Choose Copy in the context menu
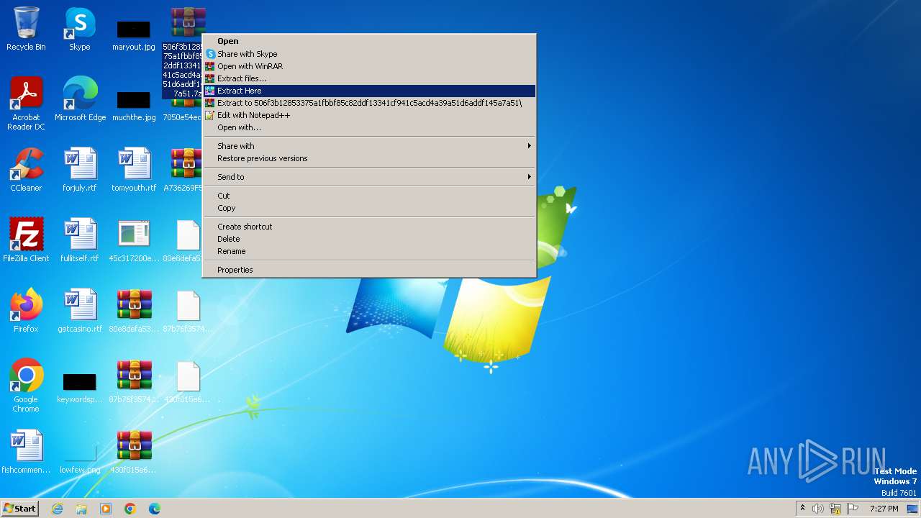This screenshot has width=921, height=518. pyautogui.click(x=368, y=208)
